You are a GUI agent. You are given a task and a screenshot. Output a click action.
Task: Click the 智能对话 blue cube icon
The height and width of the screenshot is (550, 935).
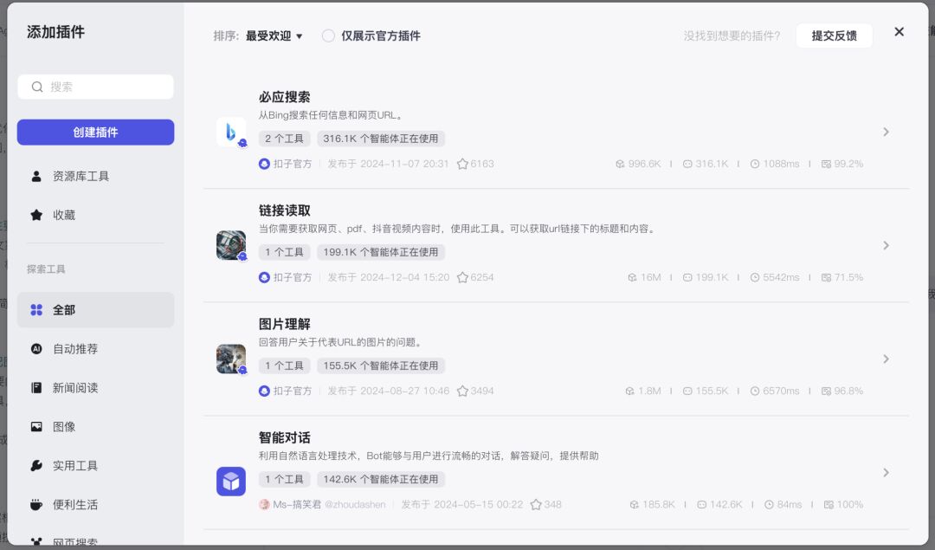point(231,482)
